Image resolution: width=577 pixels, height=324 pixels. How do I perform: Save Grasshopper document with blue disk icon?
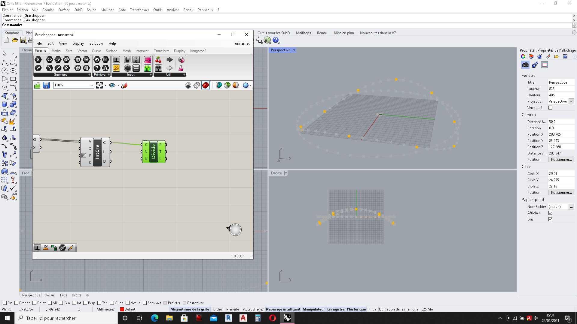coord(46,85)
